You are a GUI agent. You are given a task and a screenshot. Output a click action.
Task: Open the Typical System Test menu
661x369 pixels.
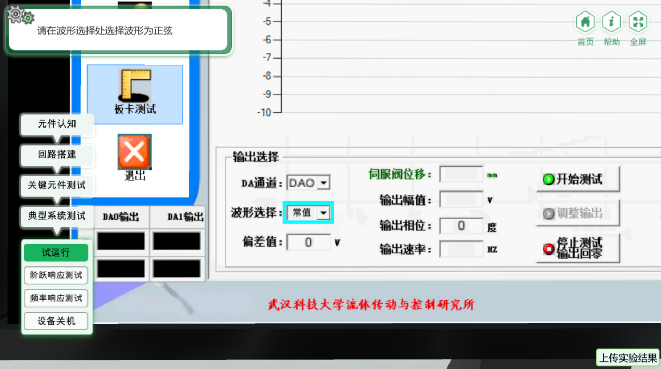(57, 216)
